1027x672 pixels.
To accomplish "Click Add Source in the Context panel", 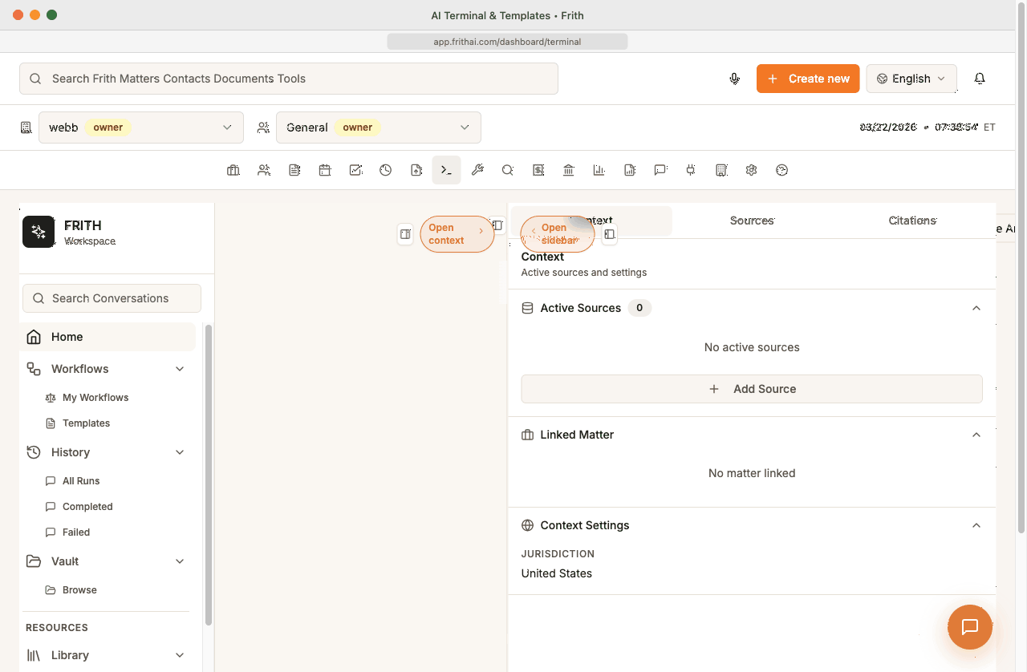I will point(751,388).
